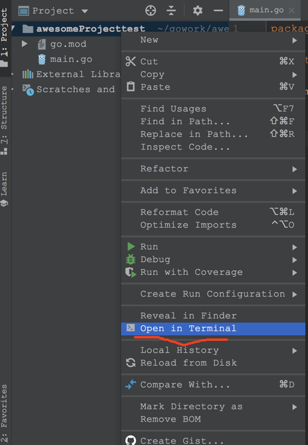The height and width of the screenshot is (445, 308).
Task: Open the Project view dropdown arrow
Action: [x=85, y=12]
